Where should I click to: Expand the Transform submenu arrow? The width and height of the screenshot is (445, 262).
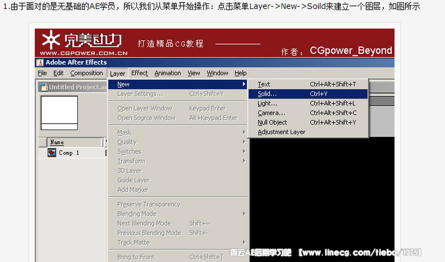tap(244, 161)
